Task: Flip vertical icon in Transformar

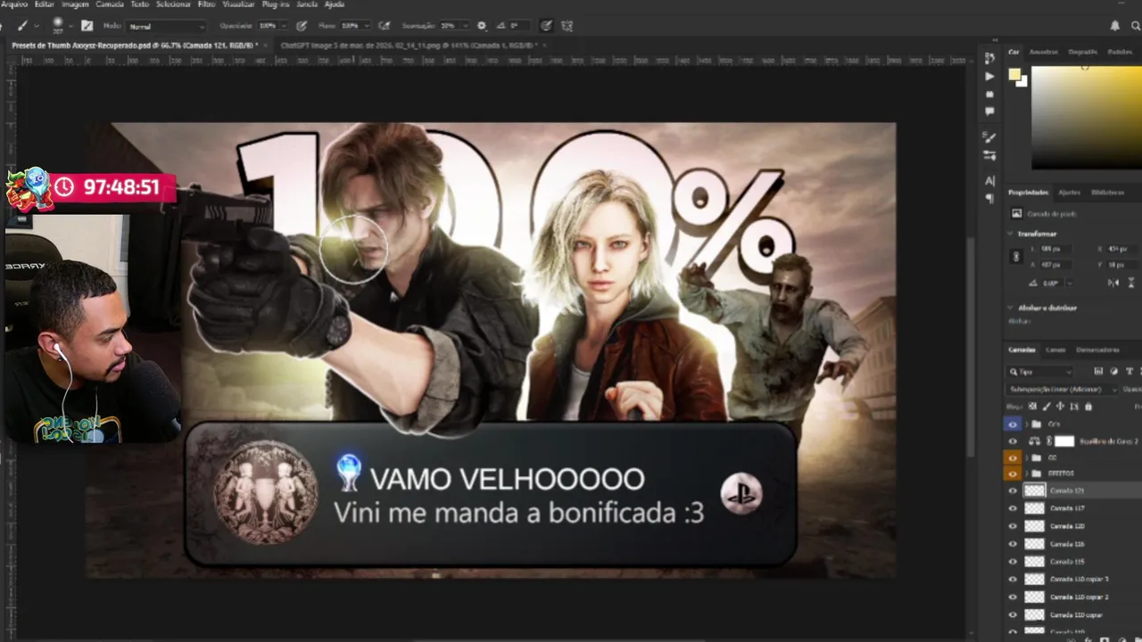Action: point(1132,283)
